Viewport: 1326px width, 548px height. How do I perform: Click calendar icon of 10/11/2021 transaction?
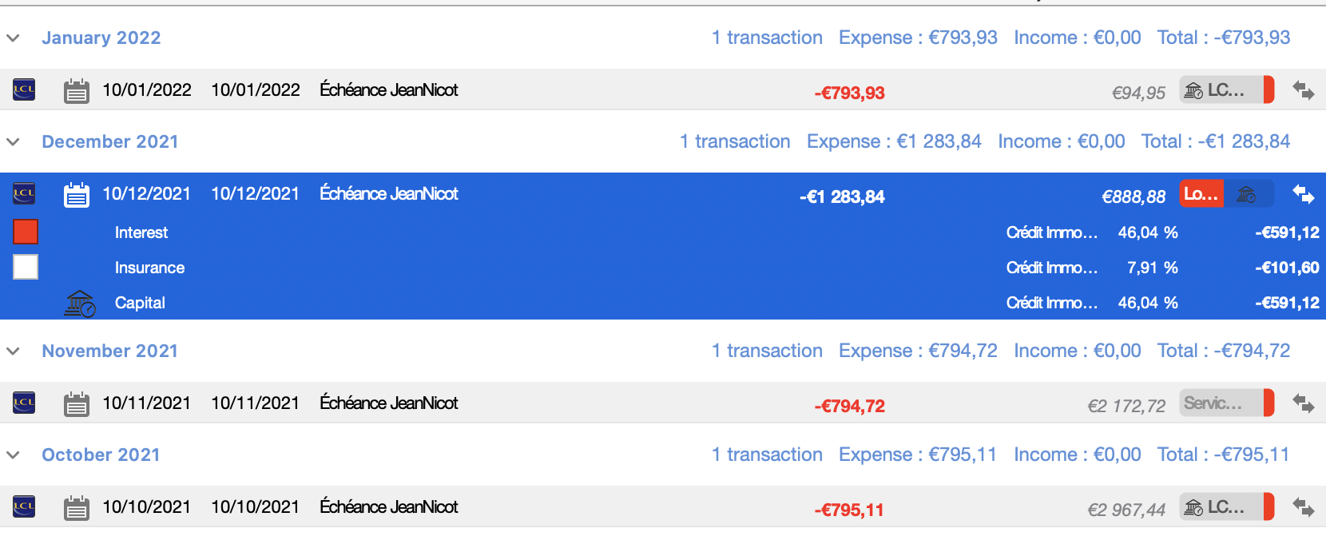(77, 403)
